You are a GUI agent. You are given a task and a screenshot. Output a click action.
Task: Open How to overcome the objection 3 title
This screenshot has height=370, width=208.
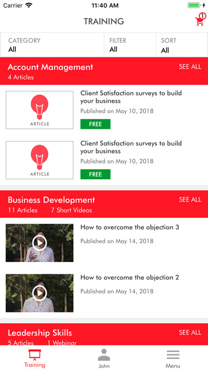click(x=130, y=227)
